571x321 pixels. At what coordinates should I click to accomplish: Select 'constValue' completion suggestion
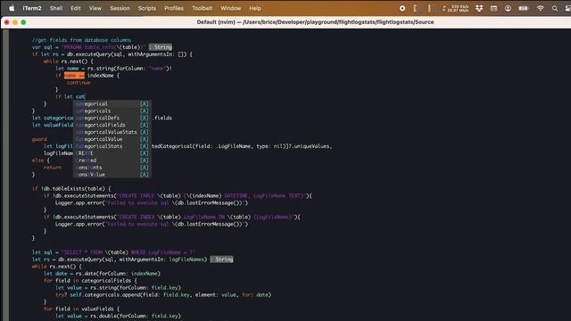click(x=112, y=175)
